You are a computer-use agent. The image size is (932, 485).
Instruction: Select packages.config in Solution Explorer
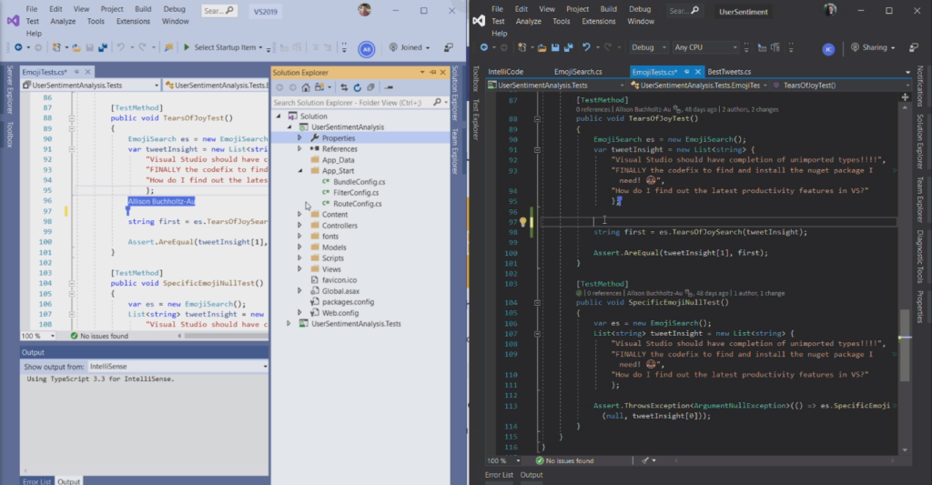[349, 302]
